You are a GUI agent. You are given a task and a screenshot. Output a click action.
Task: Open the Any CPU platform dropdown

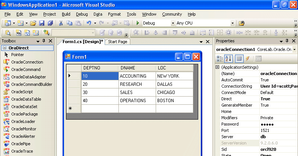[232, 23]
